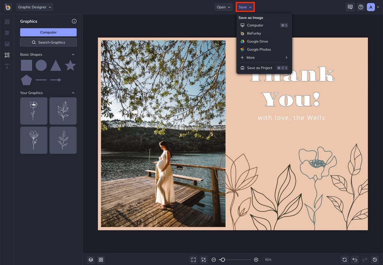This screenshot has width=383, height=265.
Task: Select the Graphics sidebar icon
Action: pyautogui.click(x=7, y=55)
